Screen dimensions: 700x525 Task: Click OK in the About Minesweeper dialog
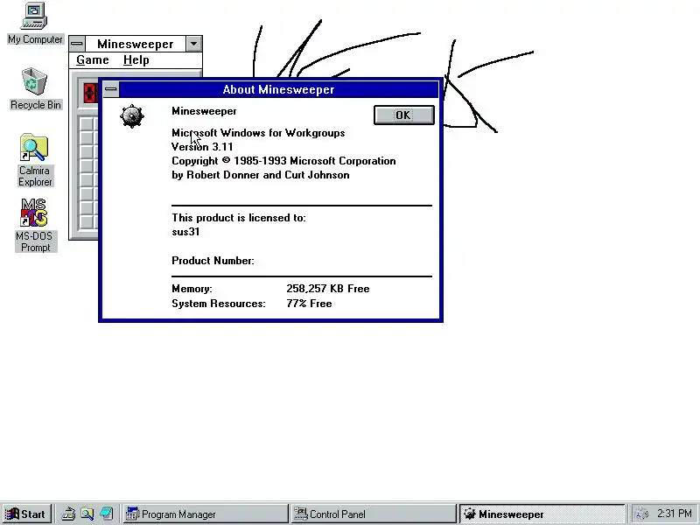pos(403,115)
